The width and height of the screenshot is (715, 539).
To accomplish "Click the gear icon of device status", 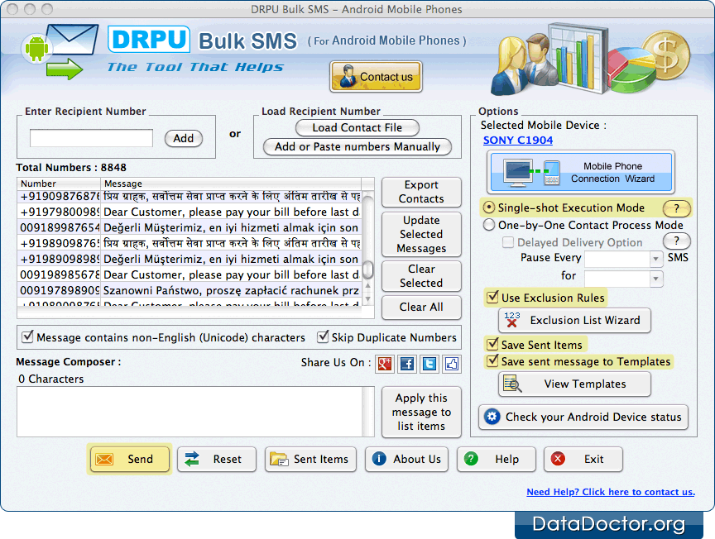I will 492,417.
